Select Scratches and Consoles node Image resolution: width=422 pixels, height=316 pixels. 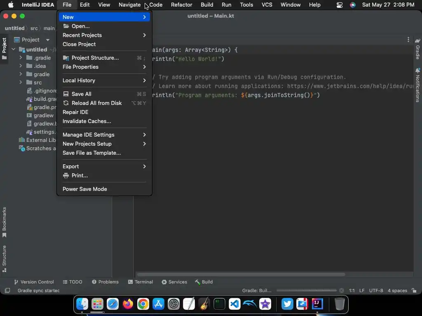[38, 148]
